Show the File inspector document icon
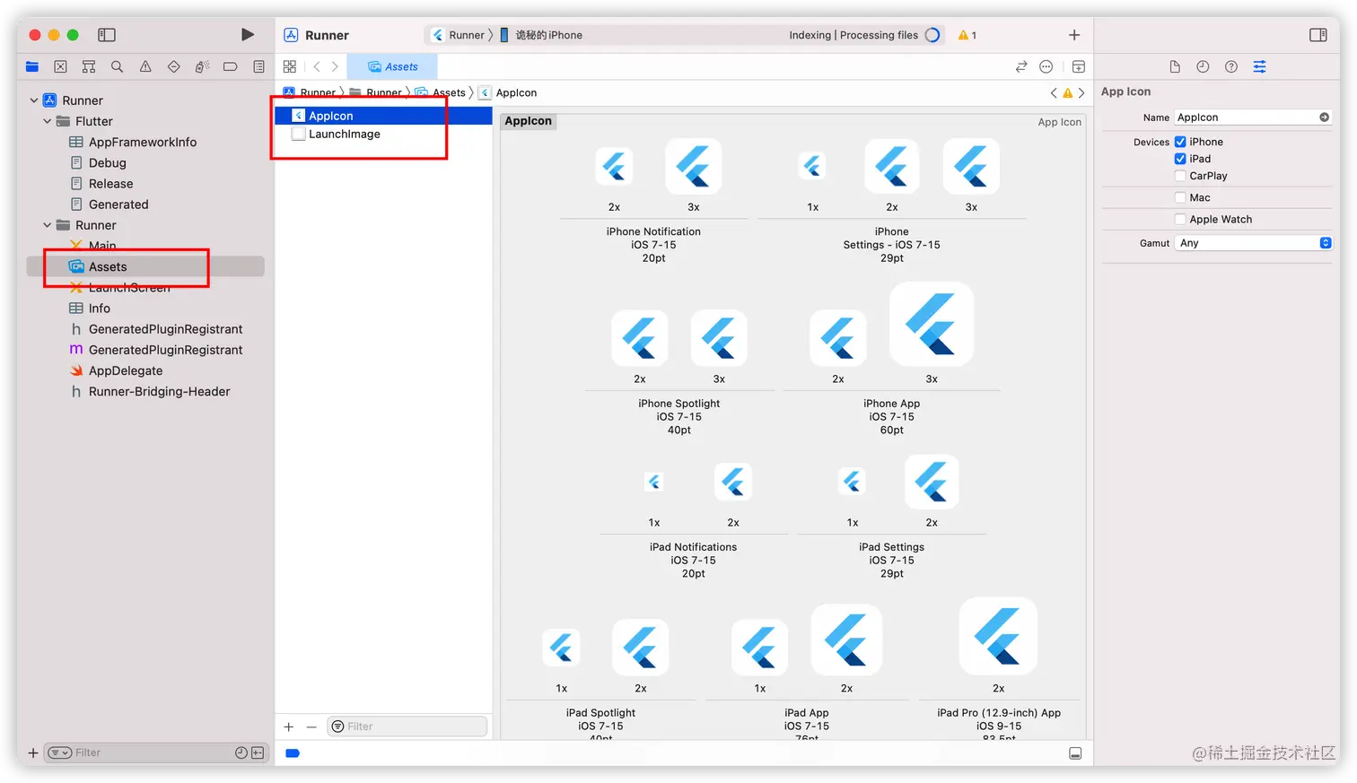 point(1175,66)
